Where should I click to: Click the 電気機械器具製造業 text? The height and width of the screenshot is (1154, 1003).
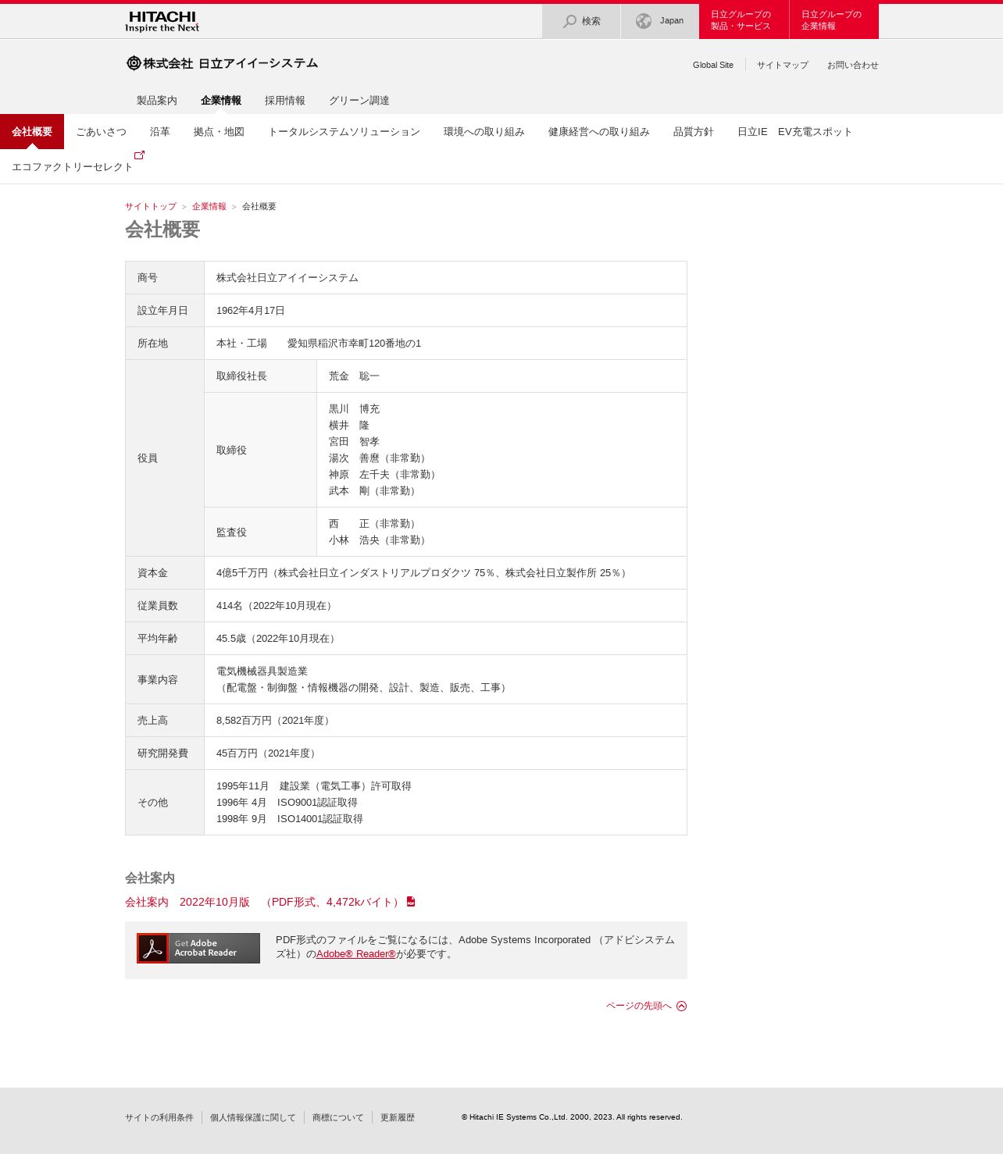[262, 671]
